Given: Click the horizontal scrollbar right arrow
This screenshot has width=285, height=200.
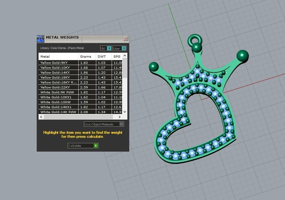Looking at the screenshot, I should tap(120, 117).
